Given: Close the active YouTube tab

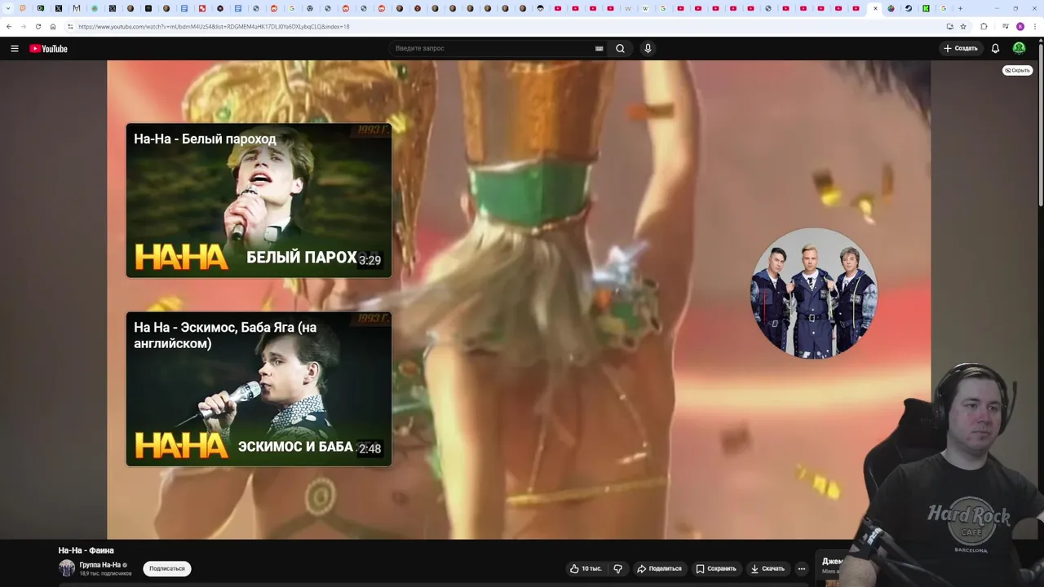Looking at the screenshot, I should (875, 8).
